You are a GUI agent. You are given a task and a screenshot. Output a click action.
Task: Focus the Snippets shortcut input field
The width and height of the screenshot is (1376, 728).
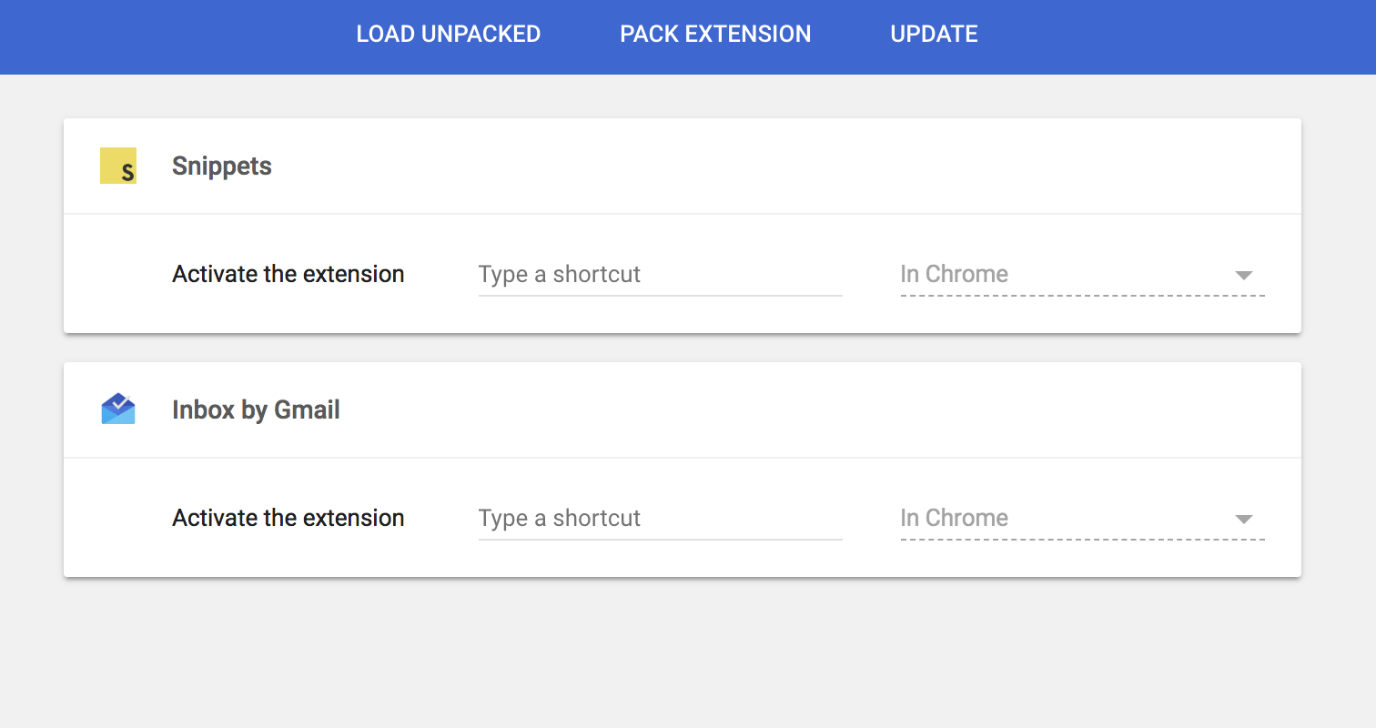660,275
